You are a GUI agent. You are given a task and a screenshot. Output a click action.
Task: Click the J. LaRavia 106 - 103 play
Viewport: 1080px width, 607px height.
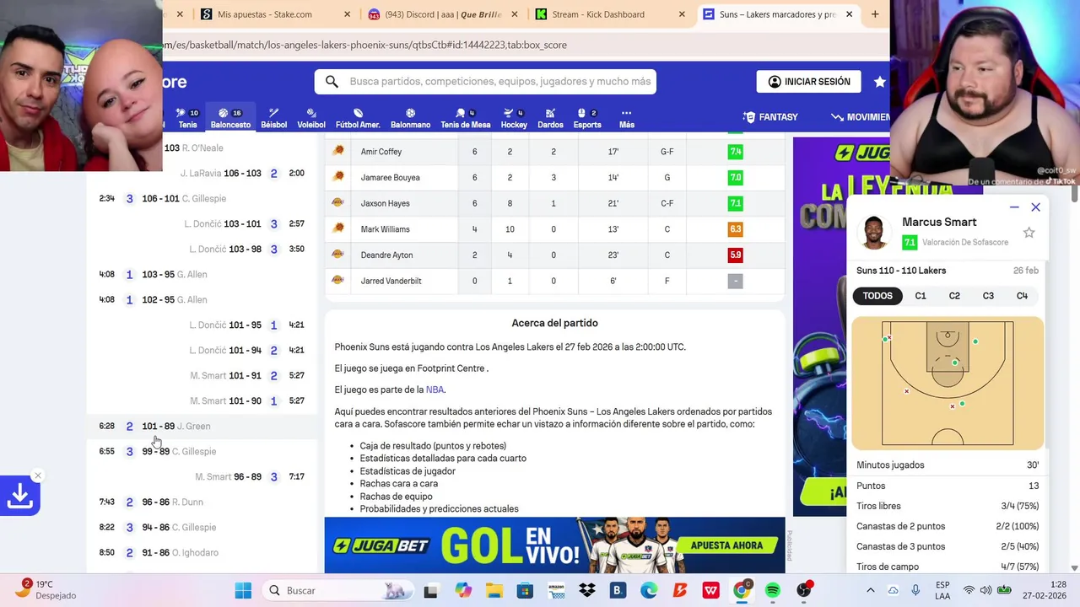(x=202, y=174)
